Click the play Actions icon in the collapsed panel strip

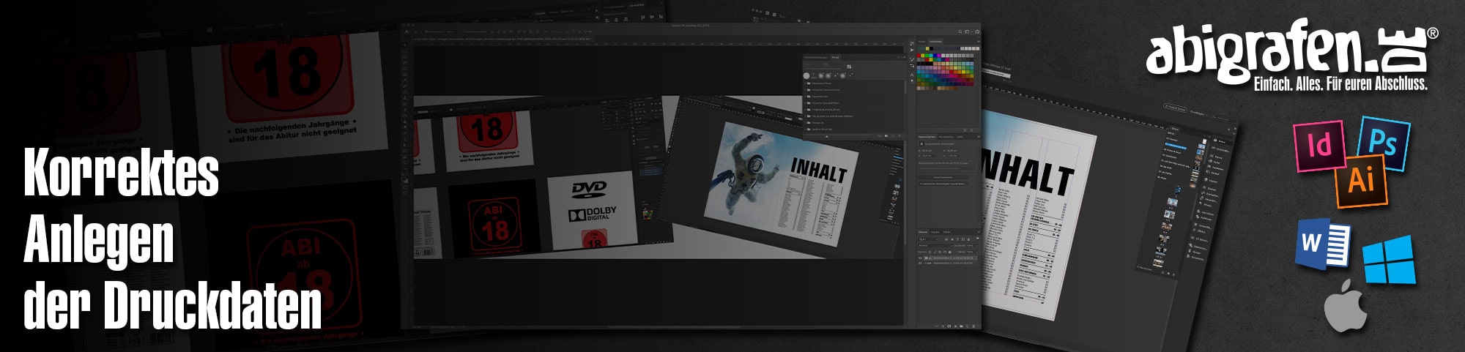912,50
